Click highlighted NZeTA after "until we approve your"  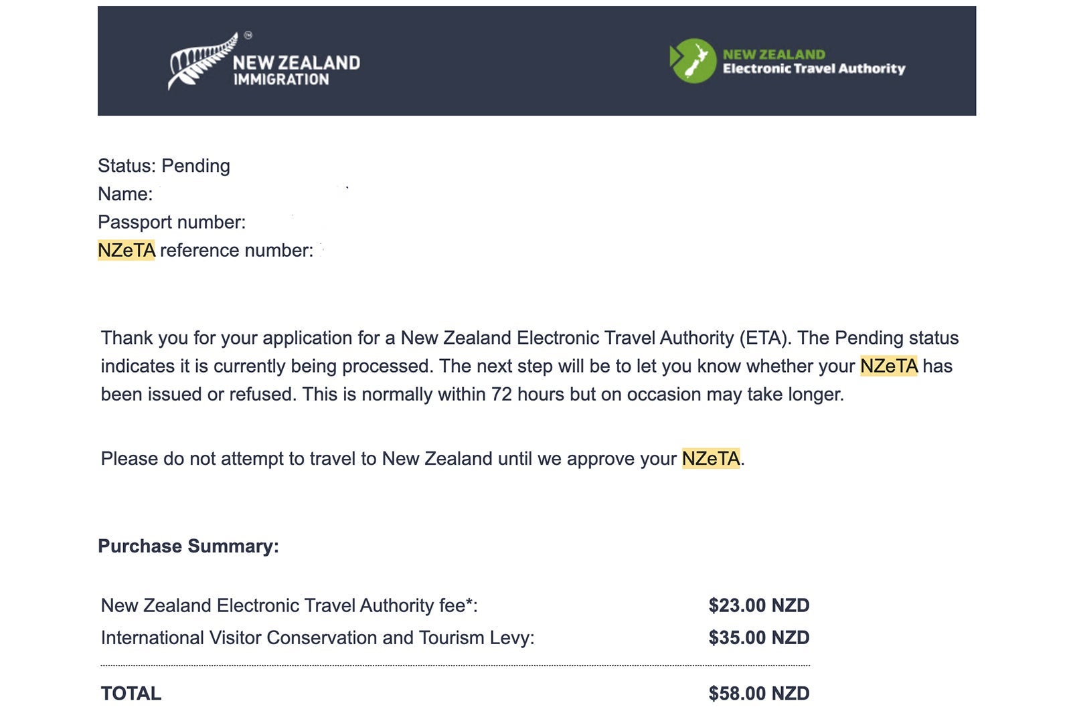click(710, 458)
